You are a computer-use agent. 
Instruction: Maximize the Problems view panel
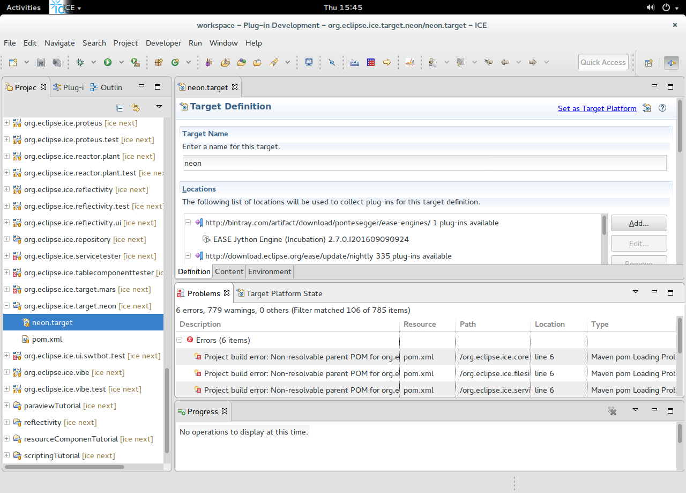(670, 293)
